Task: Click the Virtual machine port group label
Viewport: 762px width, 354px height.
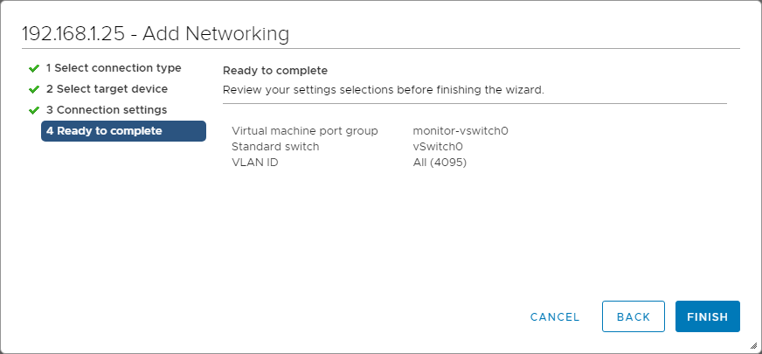Action: pyautogui.click(x=304, y=131)
